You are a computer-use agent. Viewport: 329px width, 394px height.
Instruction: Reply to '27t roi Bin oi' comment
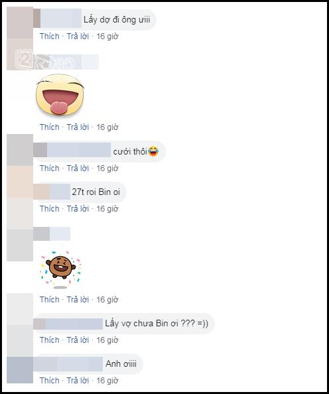tap(78, 208)
